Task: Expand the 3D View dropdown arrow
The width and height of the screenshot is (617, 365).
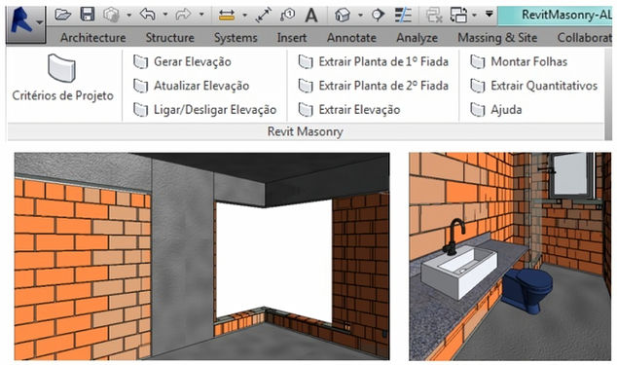Action: click(360, 16)
